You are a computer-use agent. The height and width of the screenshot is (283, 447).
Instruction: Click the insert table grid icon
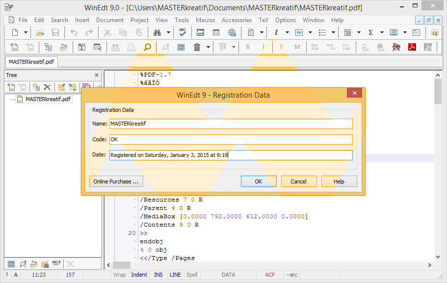point(347,32)
